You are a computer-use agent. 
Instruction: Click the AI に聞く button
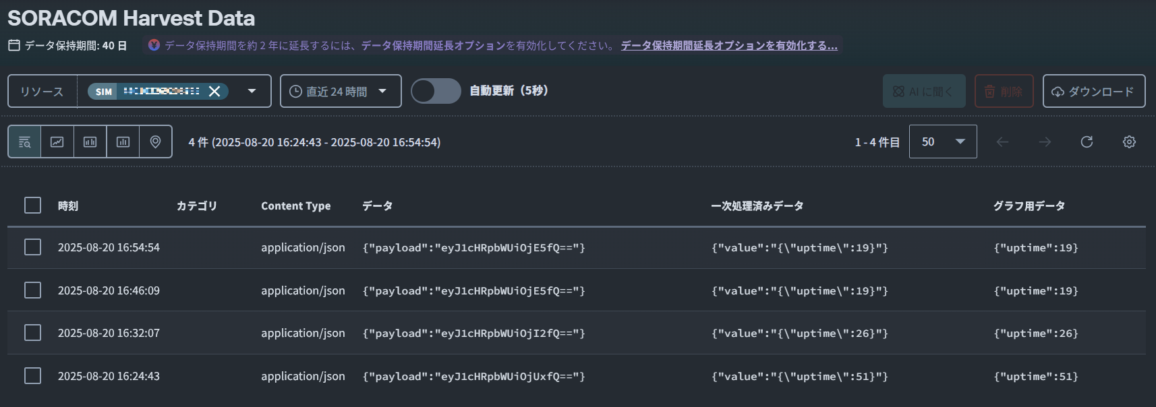(x=924, y=91)
